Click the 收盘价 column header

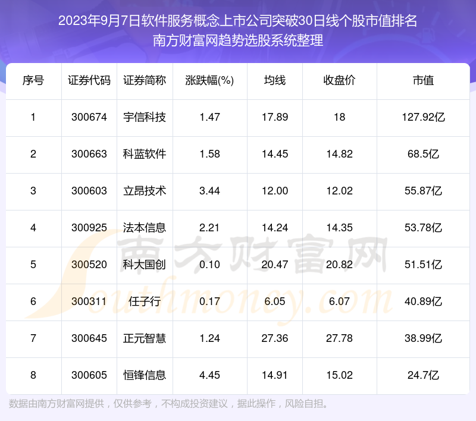(x=339, y=81)
